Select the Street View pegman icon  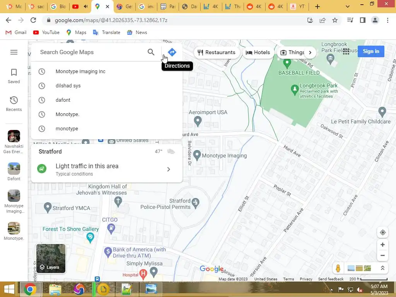(x=338, y=268)
